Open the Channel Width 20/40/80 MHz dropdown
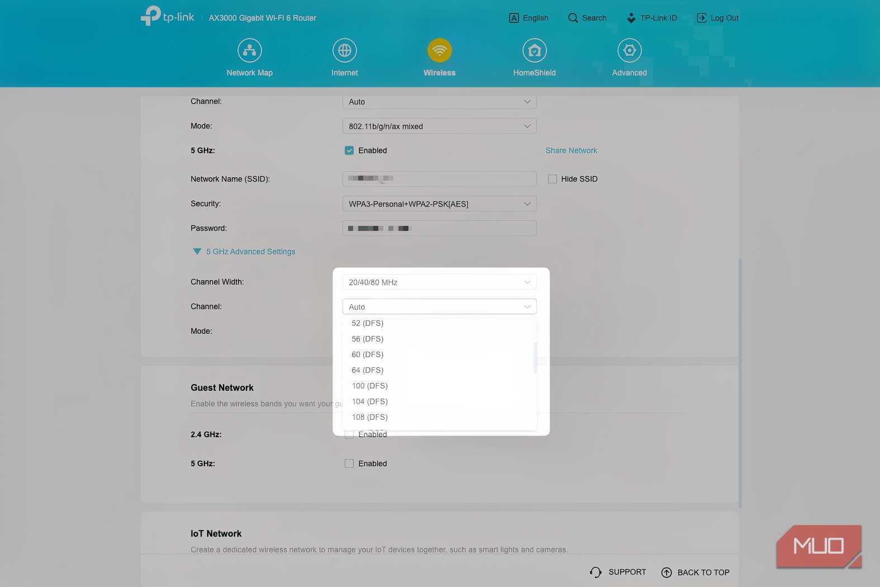Image resolution: width=880 pixels, height=587 pixels. coord(440,282)
